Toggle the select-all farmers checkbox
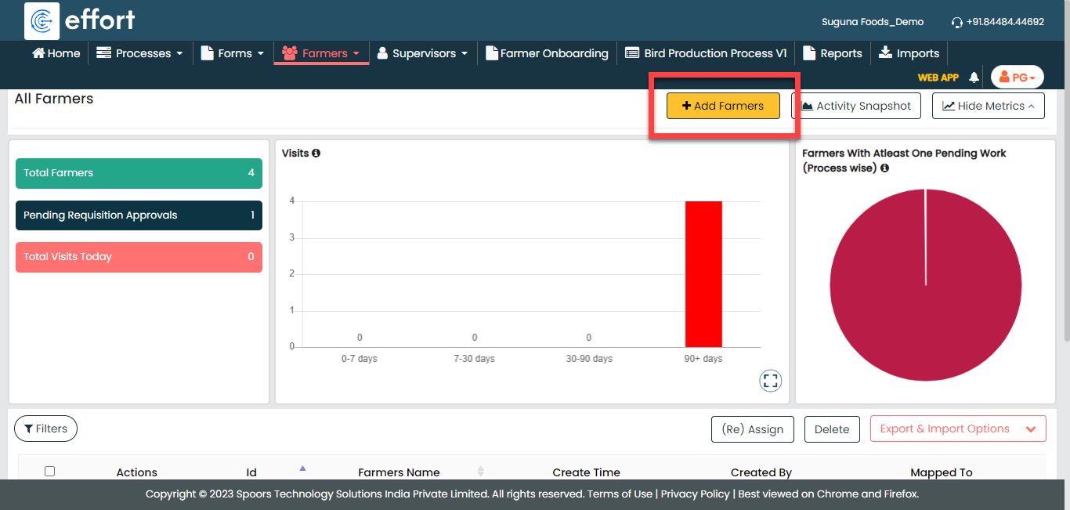 click(x=49, y=472)
